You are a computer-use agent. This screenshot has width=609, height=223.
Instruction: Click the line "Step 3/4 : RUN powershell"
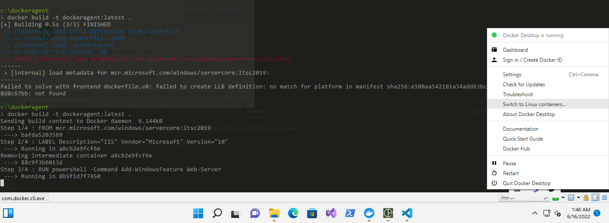(x=111, y=170)
